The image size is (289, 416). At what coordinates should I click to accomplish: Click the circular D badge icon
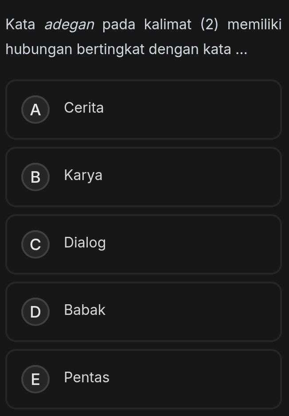35,312
